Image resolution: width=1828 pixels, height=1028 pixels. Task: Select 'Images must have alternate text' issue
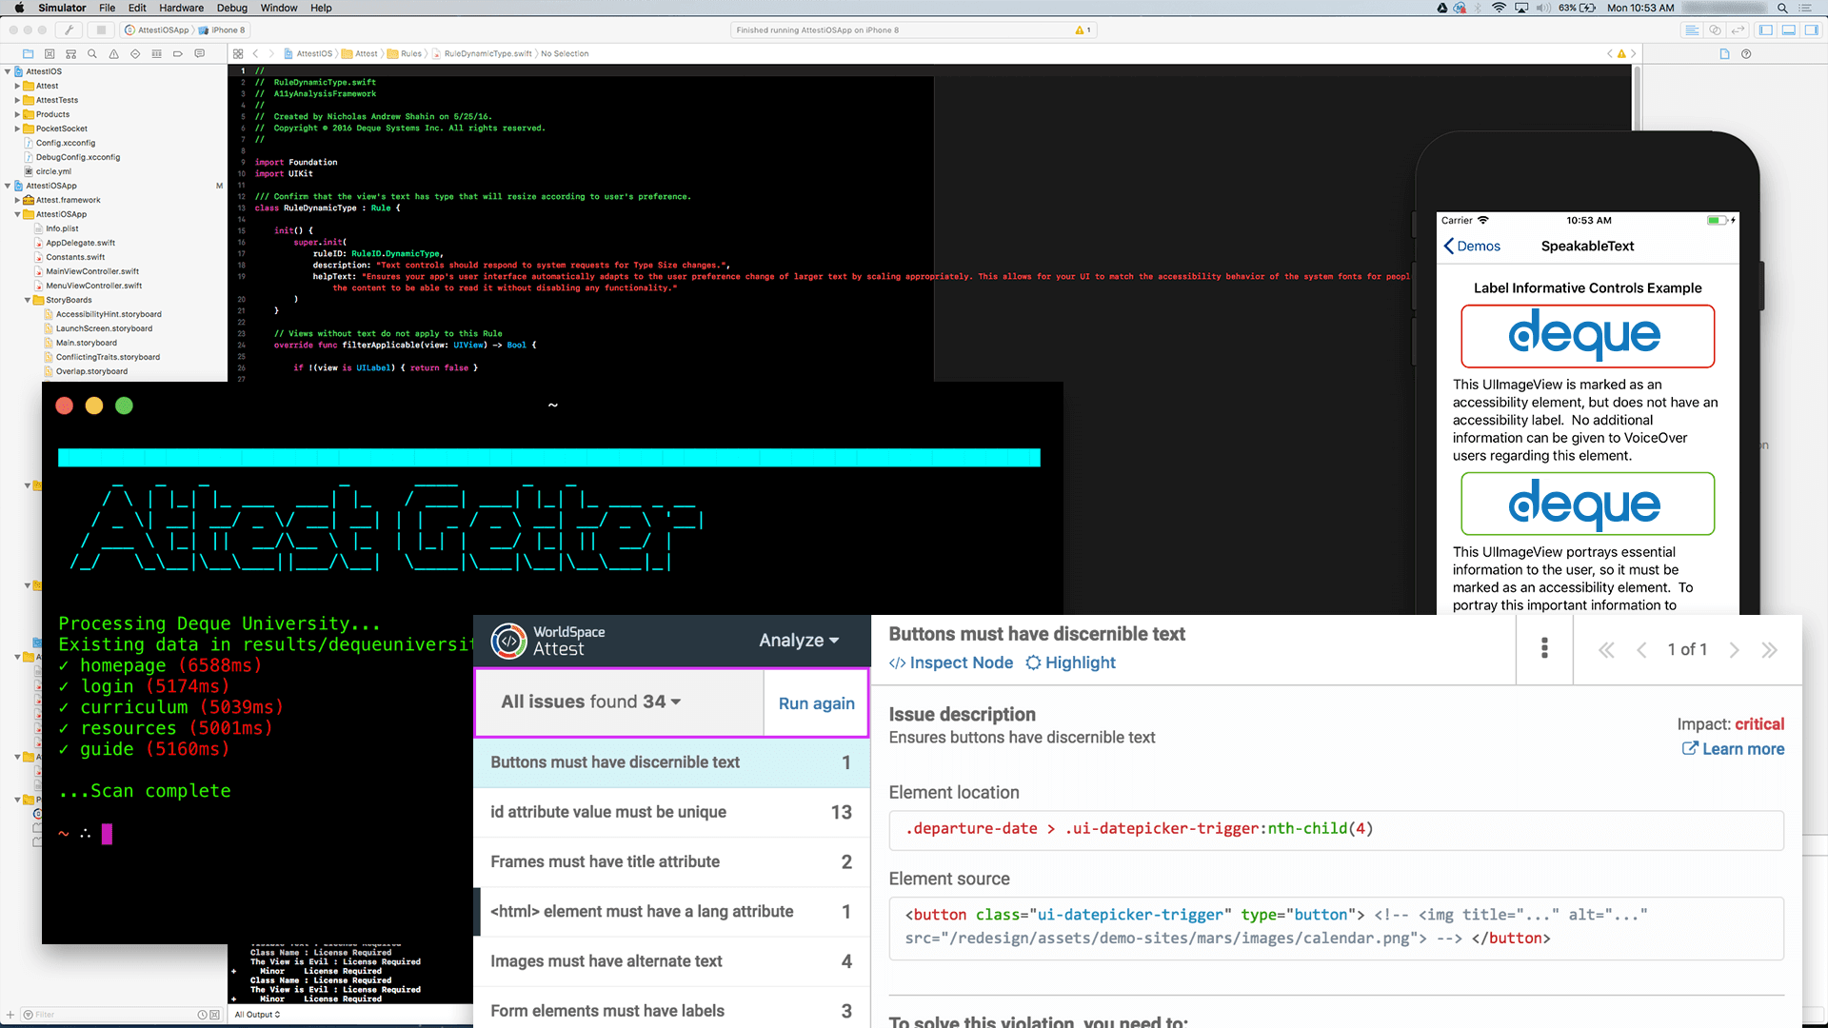671,961
